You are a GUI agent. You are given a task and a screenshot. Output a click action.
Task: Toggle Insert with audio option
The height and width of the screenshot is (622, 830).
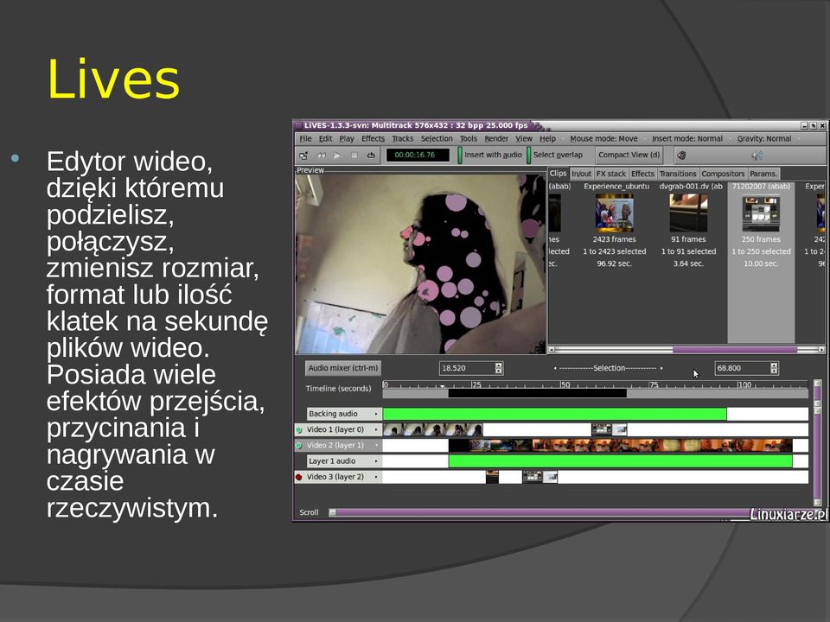[x=490, y=155]
